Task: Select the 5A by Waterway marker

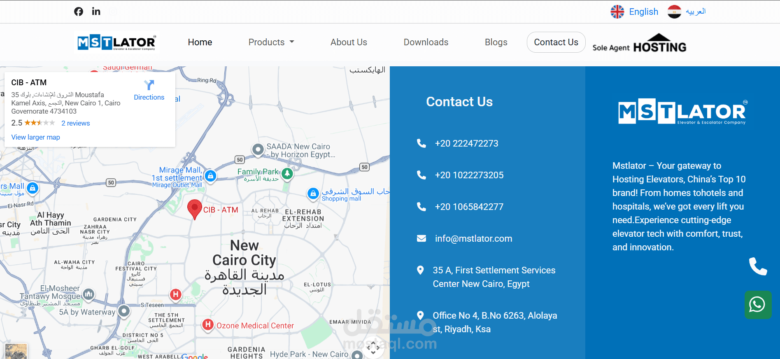Action: click(124, 311)
